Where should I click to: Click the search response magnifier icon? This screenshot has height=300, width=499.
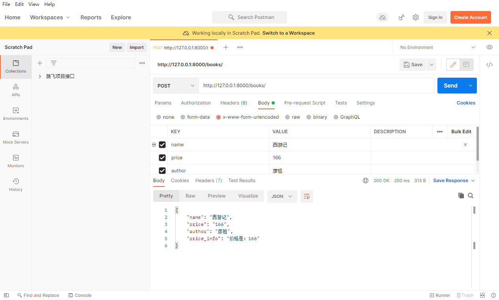click(x=471, y=196)
